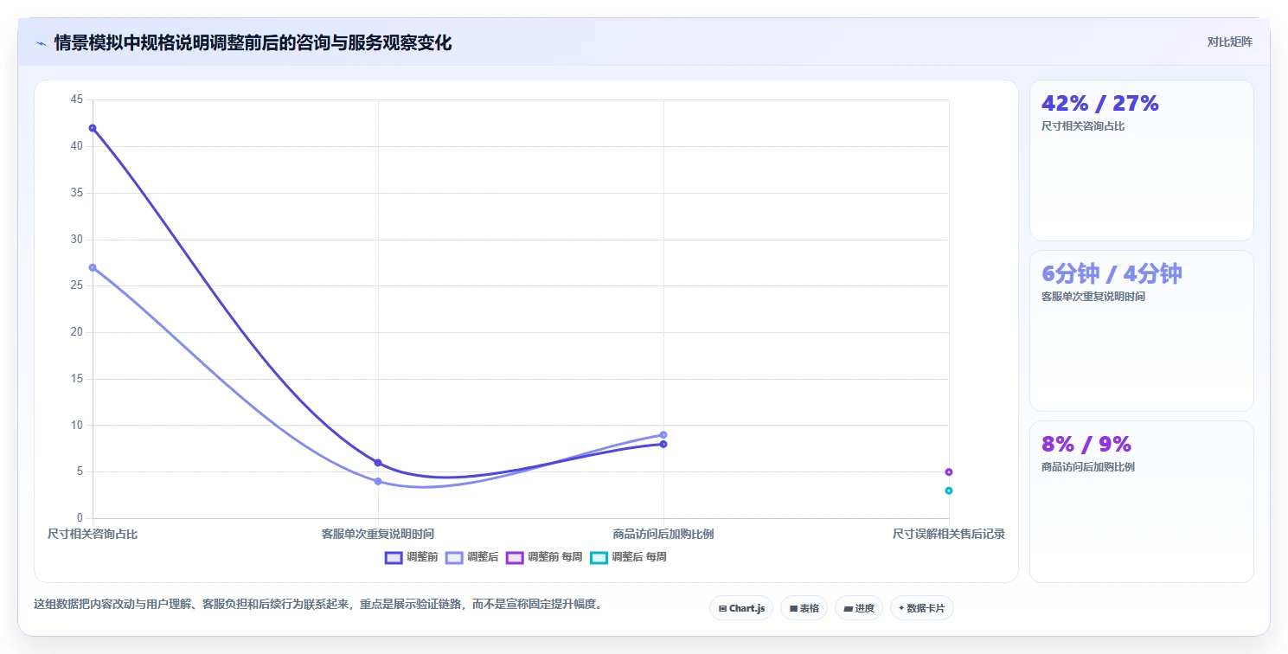This screenshot has height=654, width=1288.
Task: Open the 6分钟 / 4分钟 stat card
Action: (x=1141, y=330)
